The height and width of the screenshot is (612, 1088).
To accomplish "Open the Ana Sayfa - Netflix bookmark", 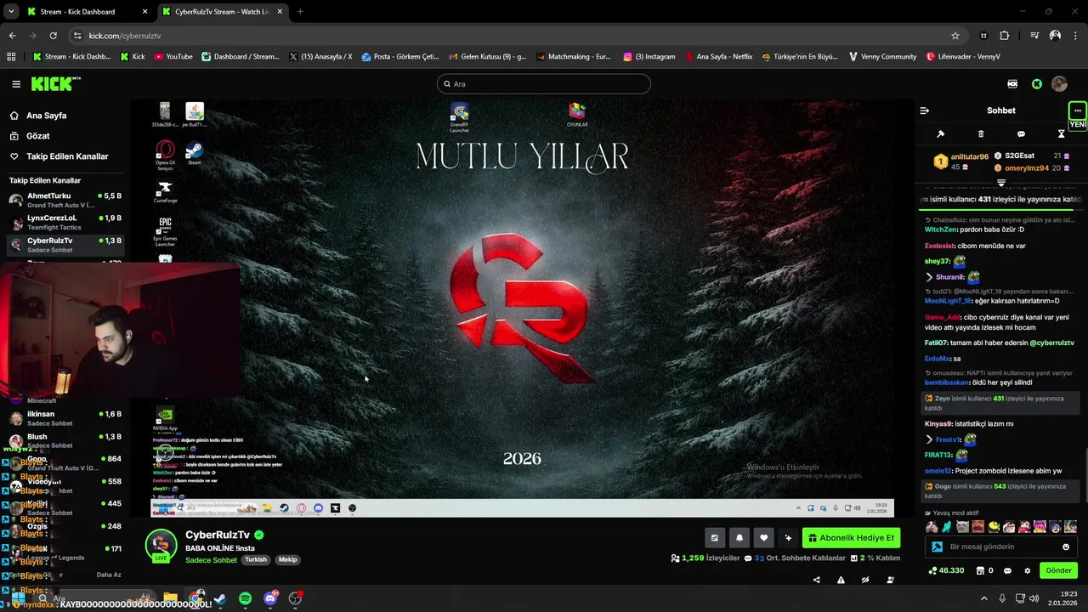I will (x=718, y=57).
